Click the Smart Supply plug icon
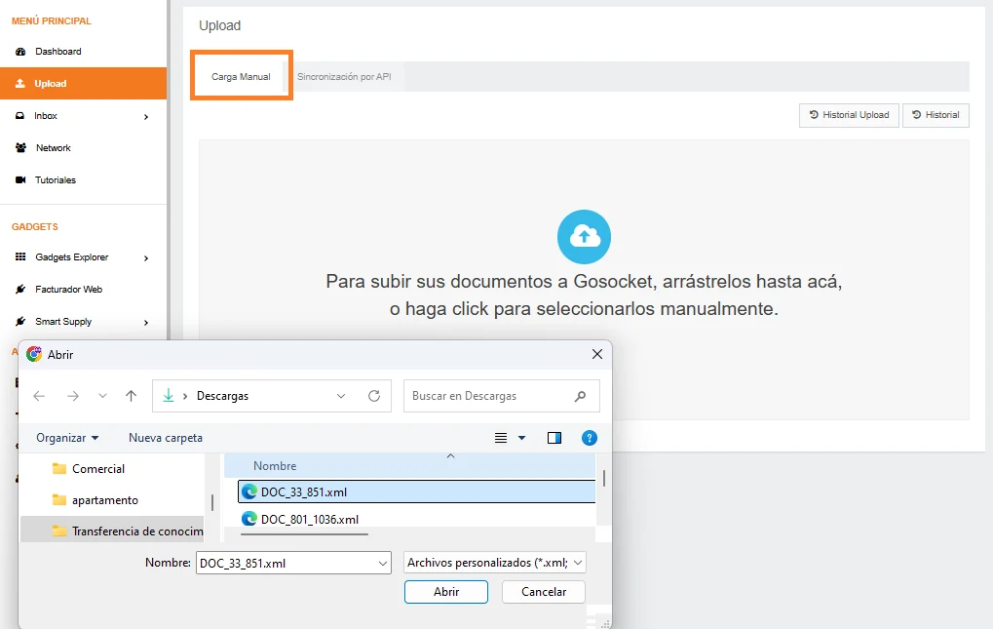993x629 pixels. 20,321
